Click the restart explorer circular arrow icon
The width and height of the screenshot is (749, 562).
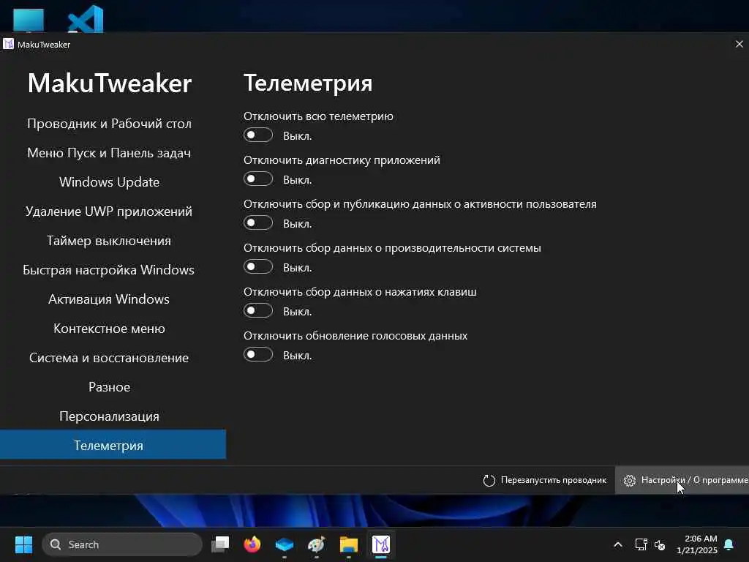coord(489,480)
